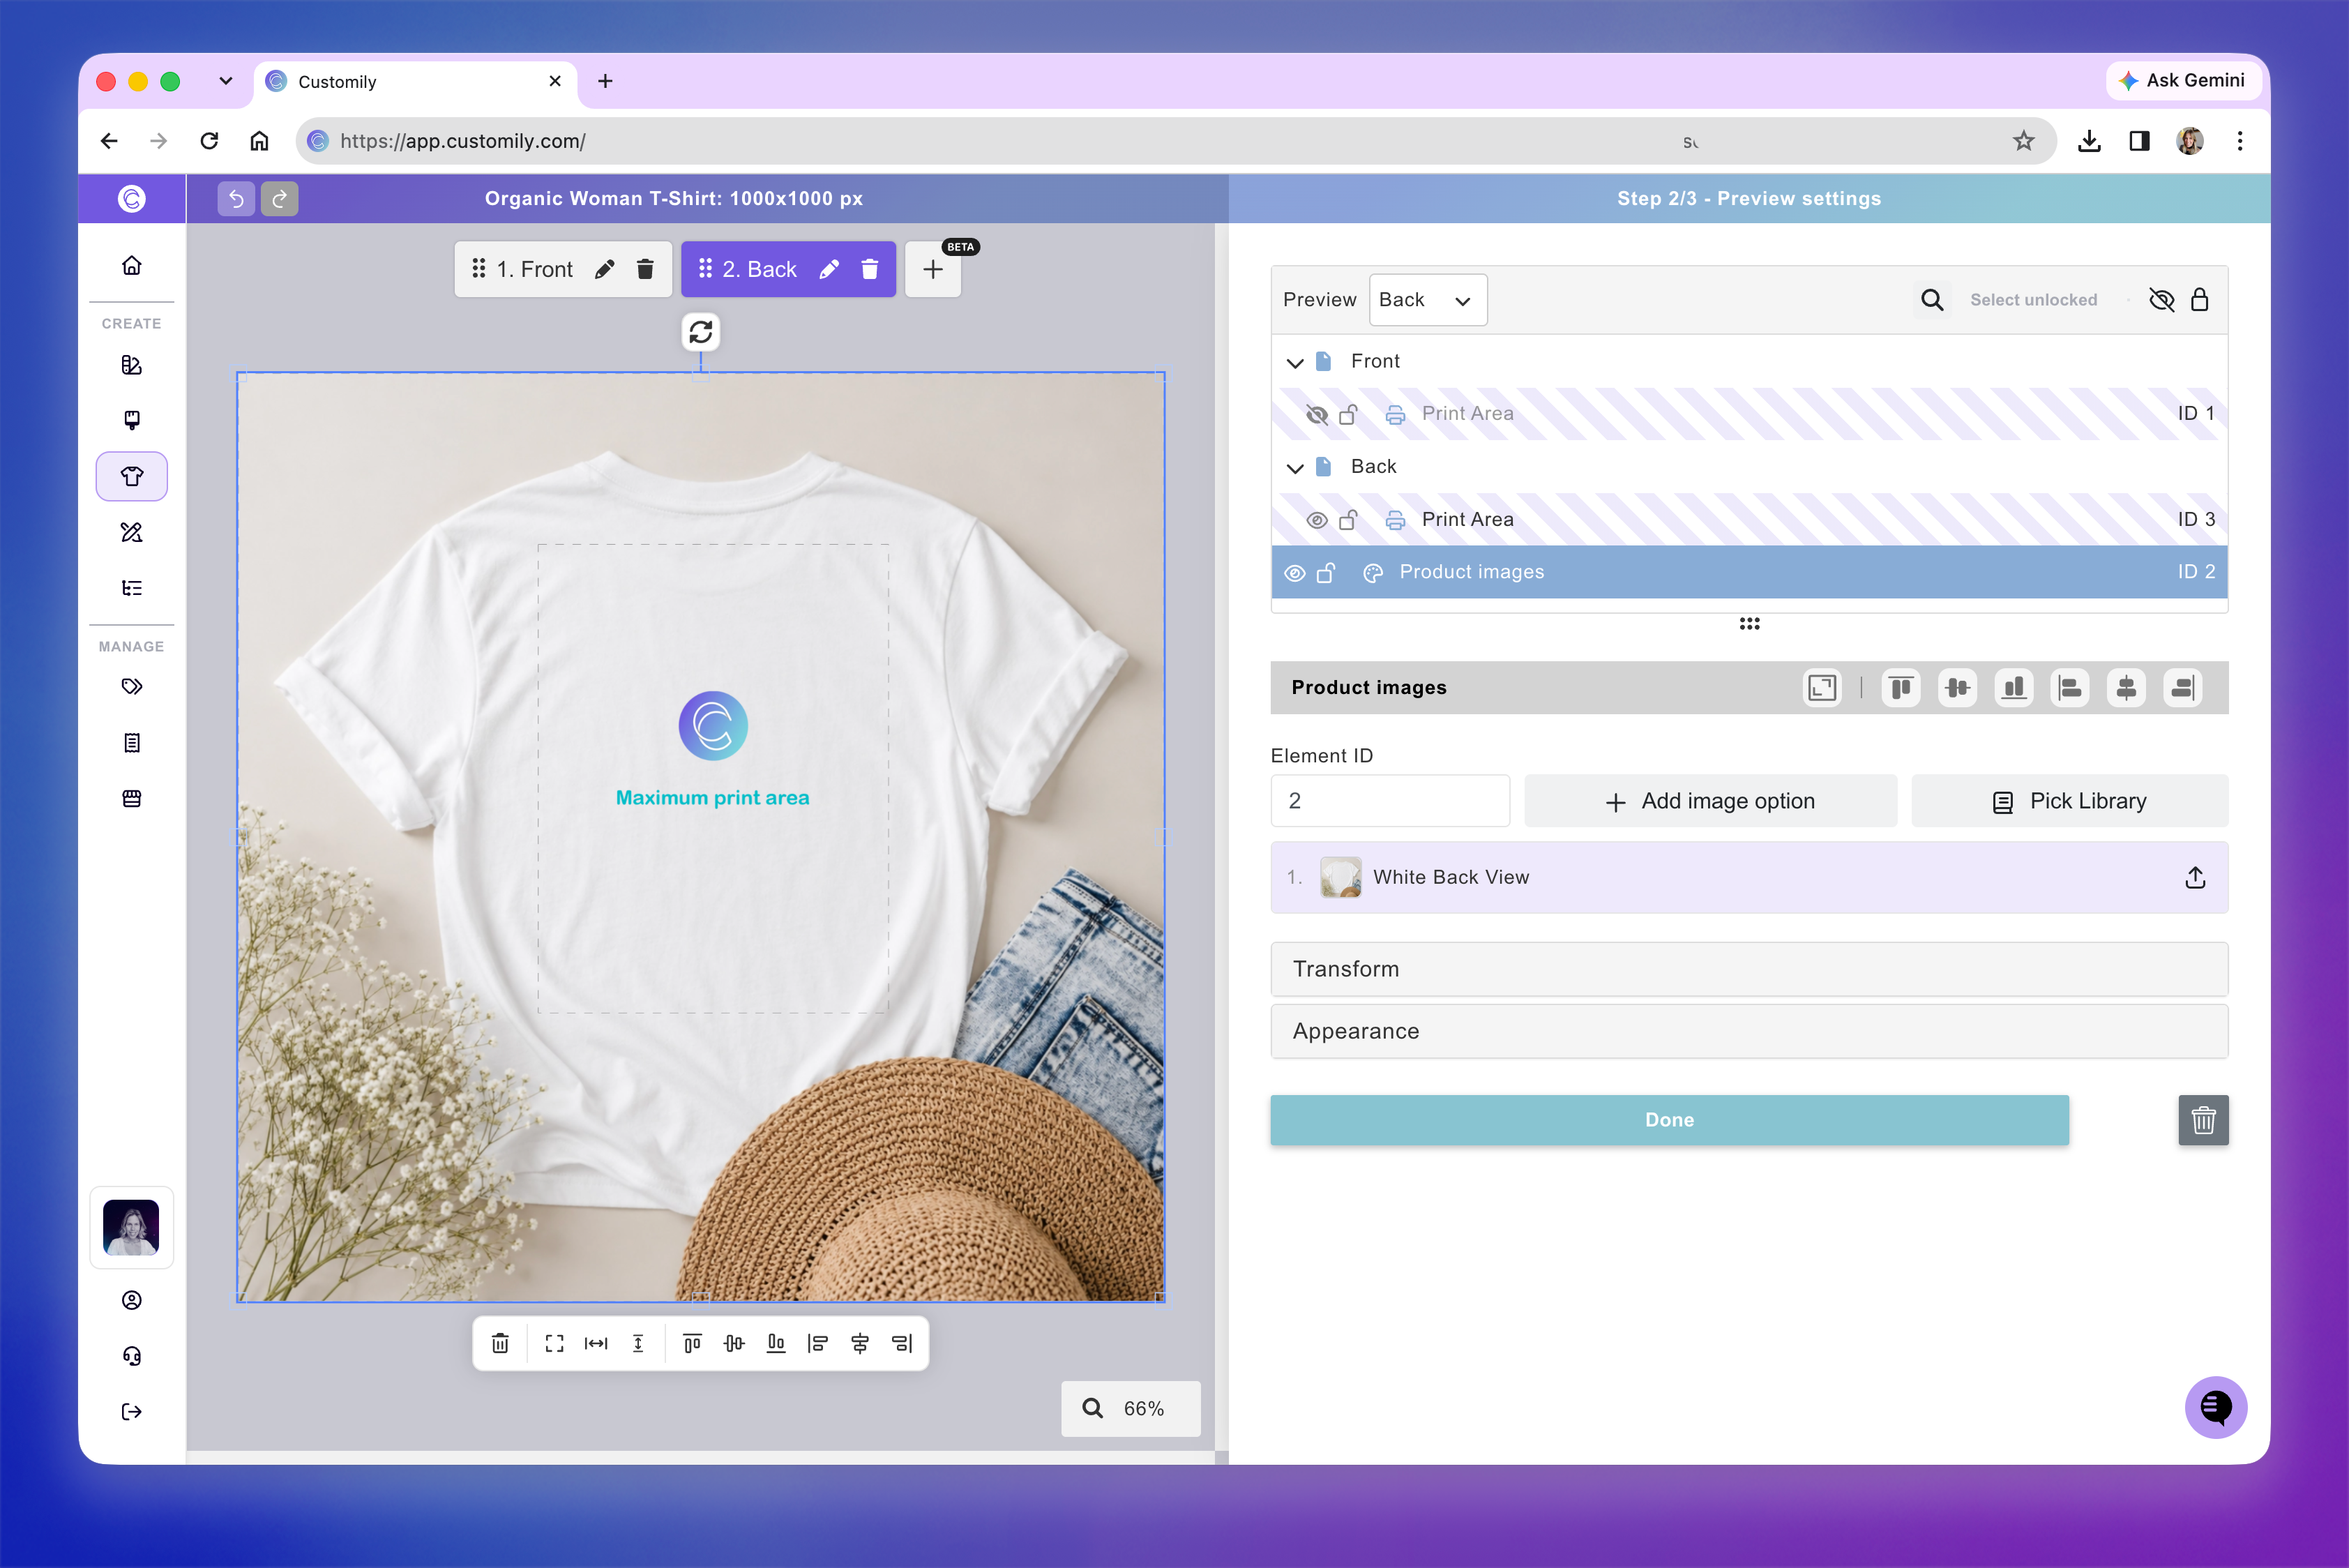This screenshot has width=2349, height=1568.
Task: Click upload icon on White Back View row
Action: 2195,877
